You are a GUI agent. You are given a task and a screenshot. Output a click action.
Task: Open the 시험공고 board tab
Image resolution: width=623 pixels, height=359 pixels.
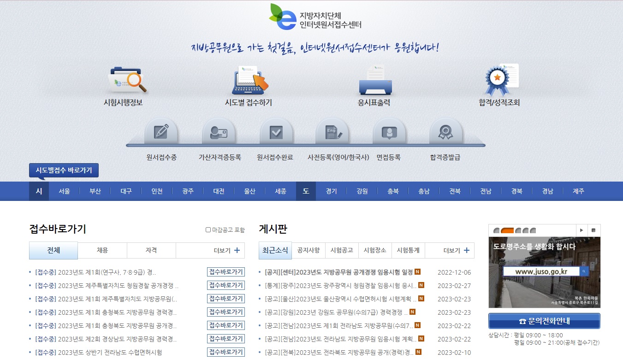tap(342, 250)
